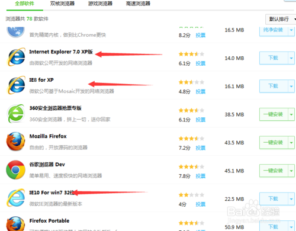Open the Internet Explorer 7.0 XP版 title
Screen dimensions: 296x231
pos(61,52)
